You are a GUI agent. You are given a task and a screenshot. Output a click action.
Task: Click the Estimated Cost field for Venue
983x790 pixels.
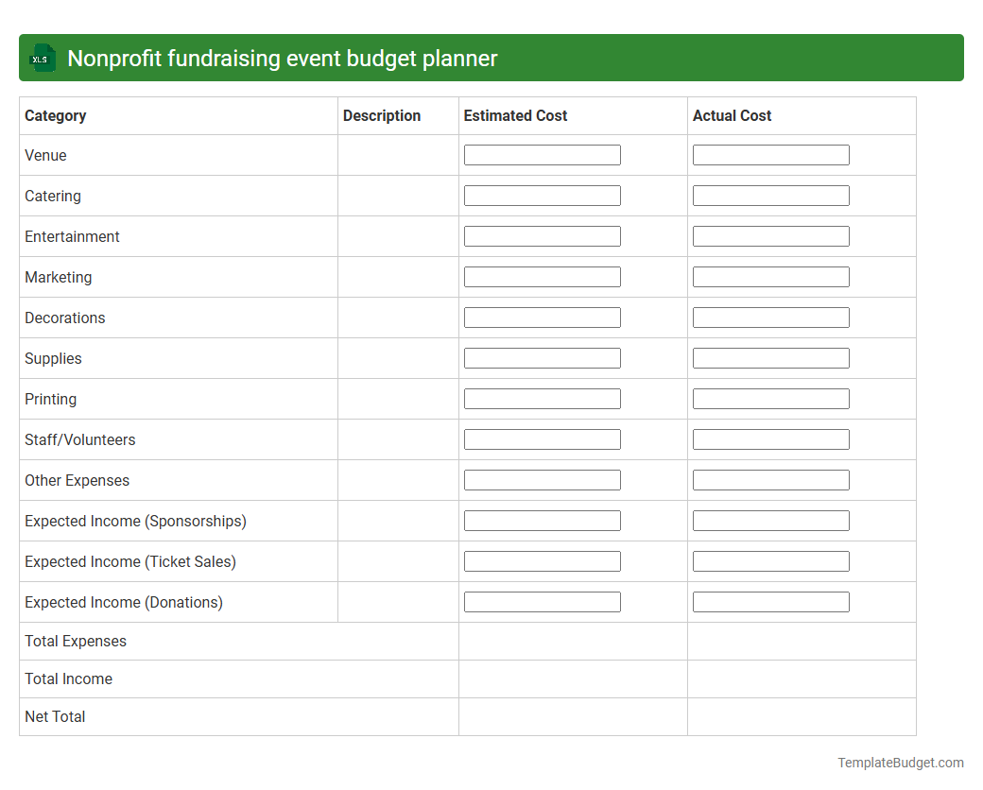[x=542, y=154]
